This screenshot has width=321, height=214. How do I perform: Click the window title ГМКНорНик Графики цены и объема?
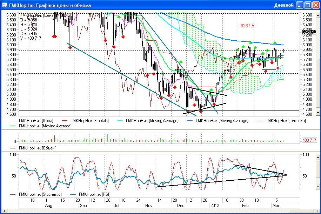50,5
